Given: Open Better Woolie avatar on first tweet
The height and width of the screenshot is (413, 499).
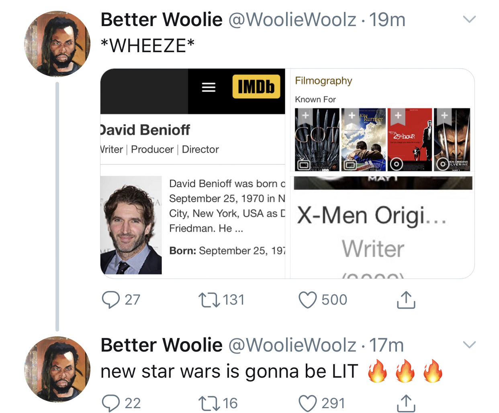Looking at the screenshot, I should click(57, 44).
